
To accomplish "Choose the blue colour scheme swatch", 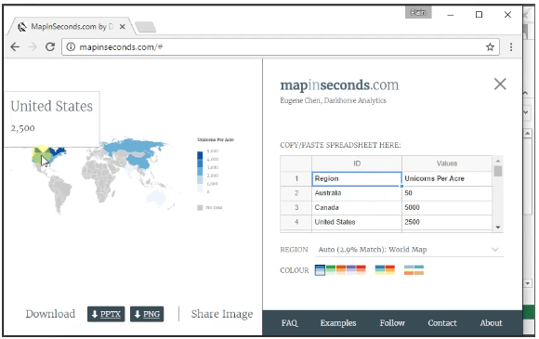I will click(320, 270).
